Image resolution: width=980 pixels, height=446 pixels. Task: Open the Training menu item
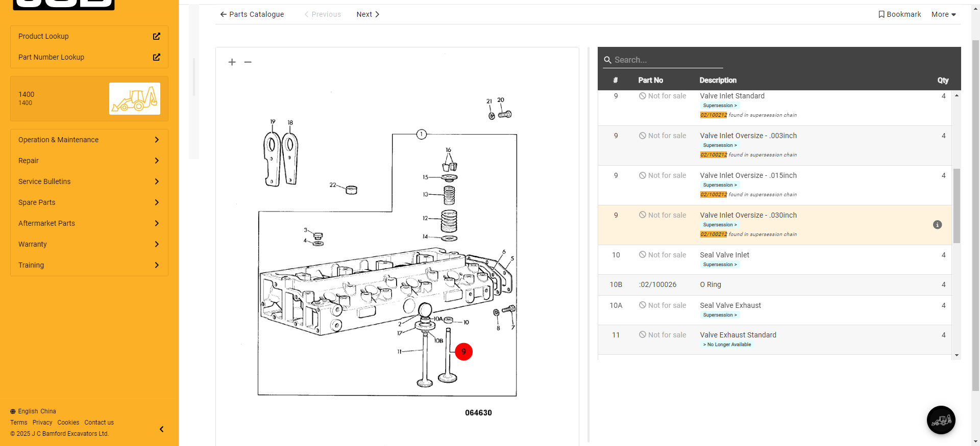89,265
